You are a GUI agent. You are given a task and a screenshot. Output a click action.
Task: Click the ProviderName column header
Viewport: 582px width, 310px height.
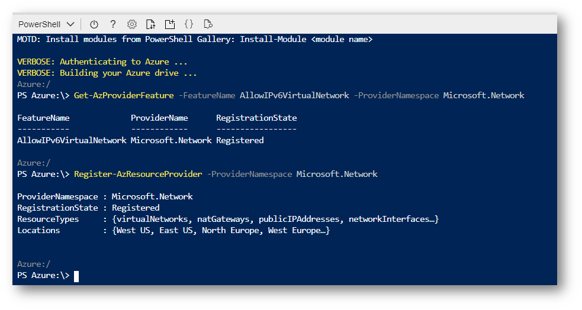click(x=159, y=118)
